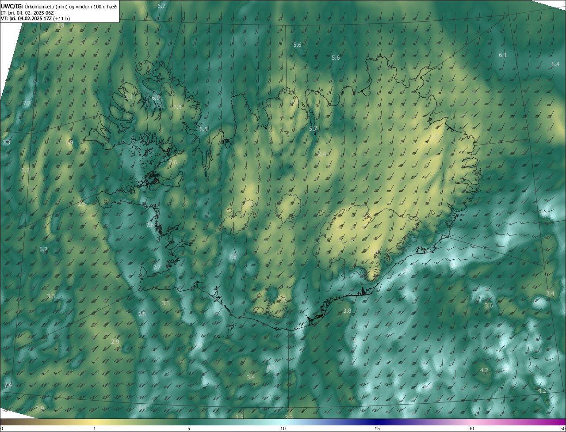Click the 3.5 value label
Viewport: 566px width, 432px height.
tap(239, 417)
